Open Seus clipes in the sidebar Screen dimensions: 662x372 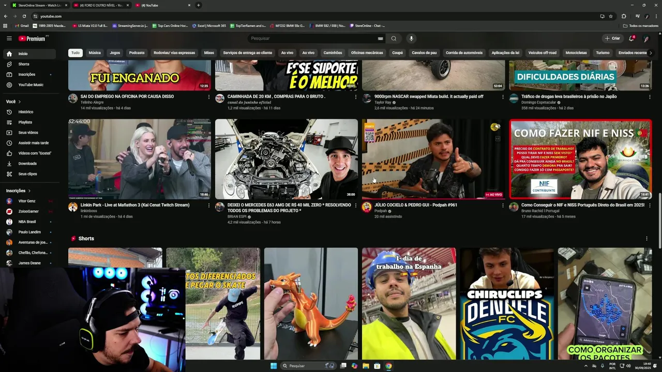29,174
